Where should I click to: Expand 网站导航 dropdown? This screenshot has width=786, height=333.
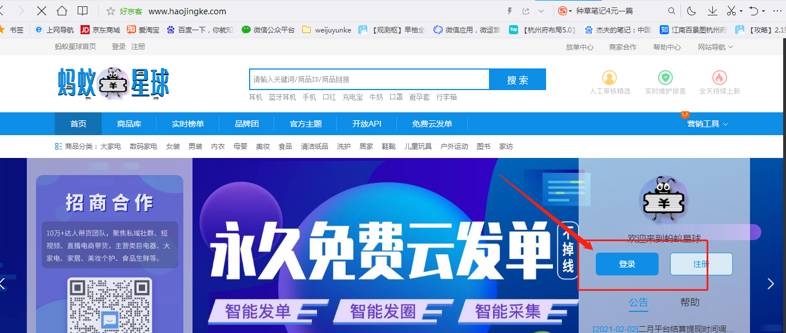(x=715, y=47)
